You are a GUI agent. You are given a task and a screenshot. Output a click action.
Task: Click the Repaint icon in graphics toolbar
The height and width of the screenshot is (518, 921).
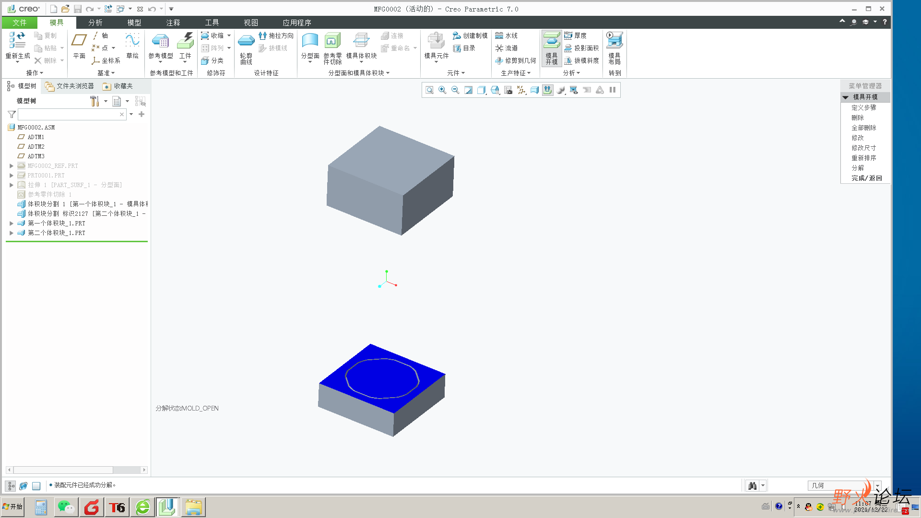pyautogui.click(x=468, y=90)
